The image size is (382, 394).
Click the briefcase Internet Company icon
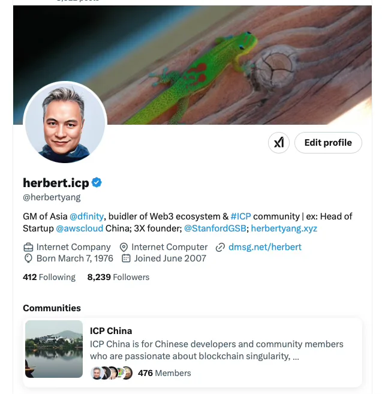click(x=28, y=247)
